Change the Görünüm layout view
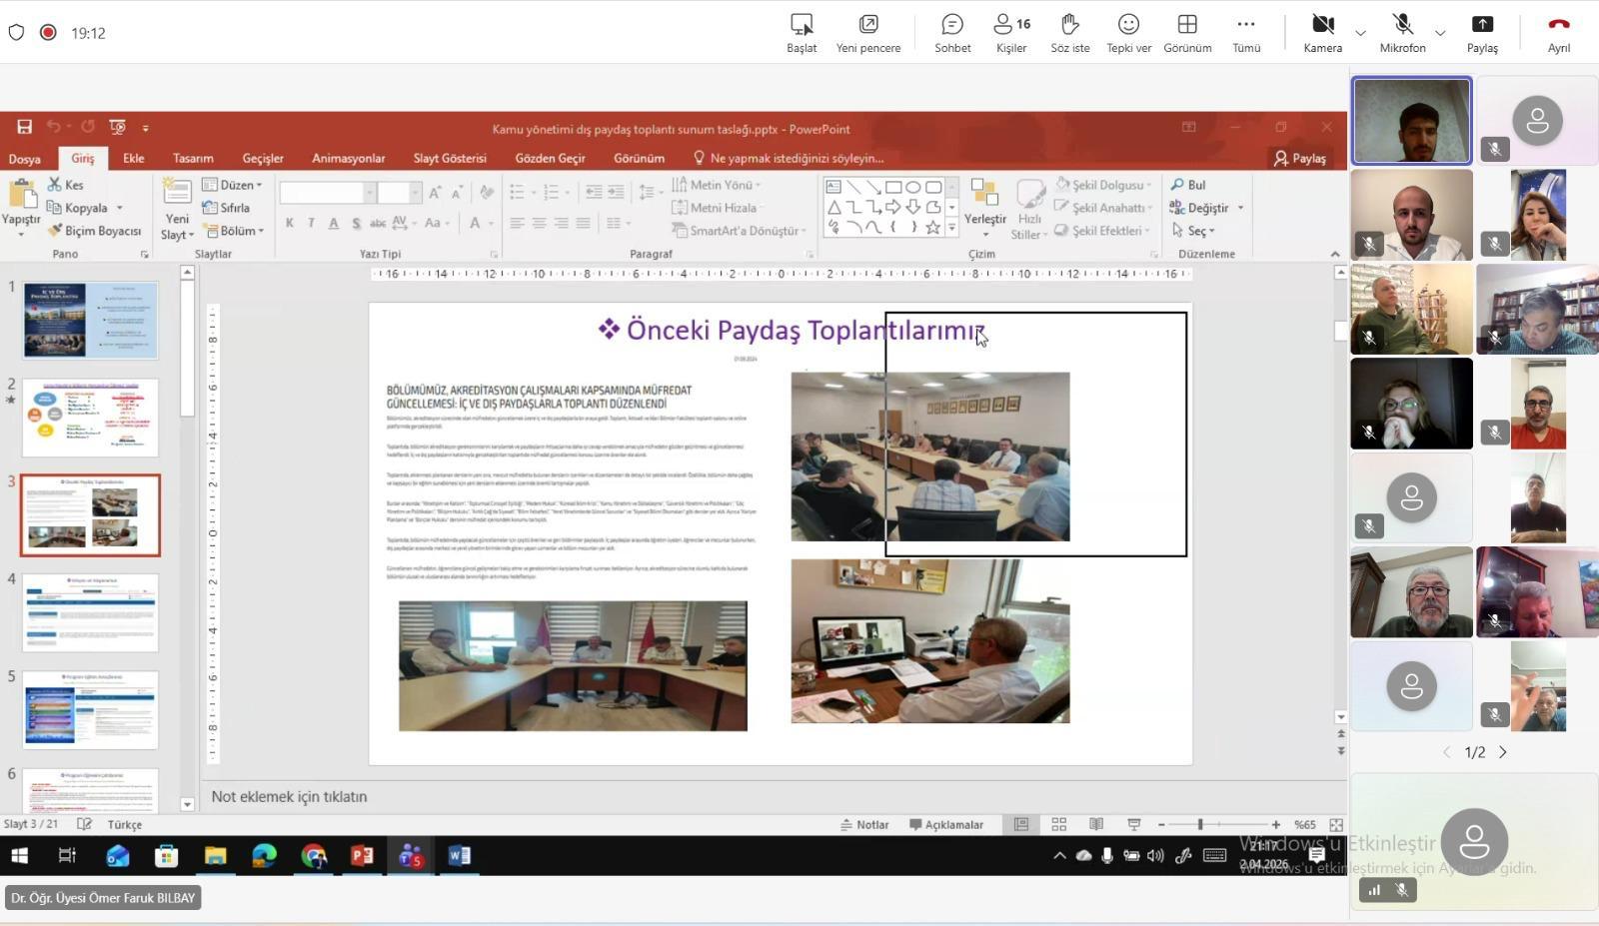Viewport: 1599px width, 926px height. tap(1187, 33)
